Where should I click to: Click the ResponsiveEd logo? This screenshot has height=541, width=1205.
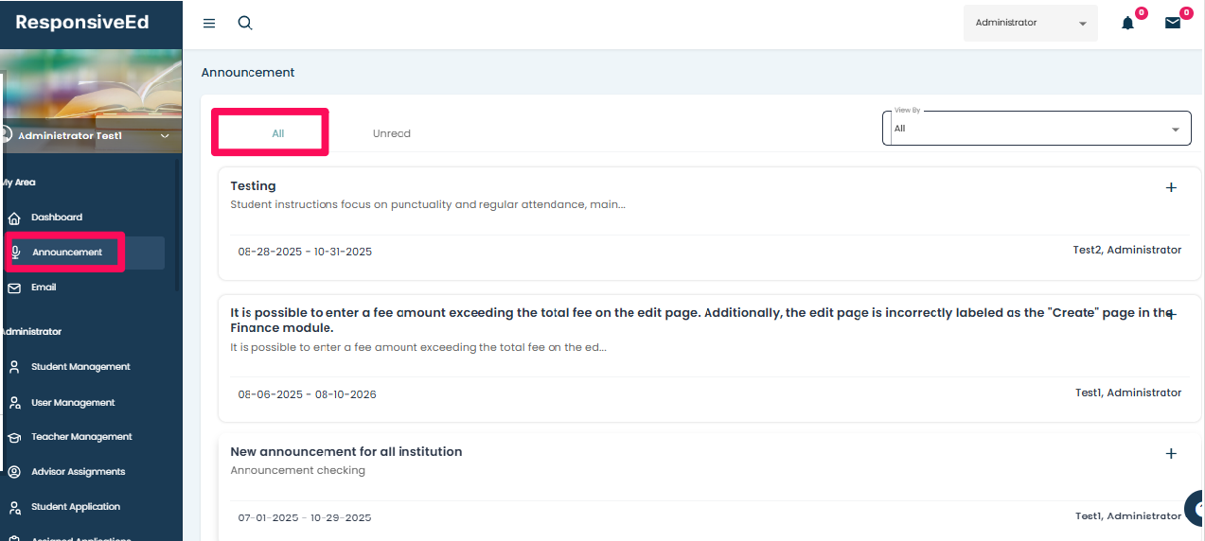click(82, 23)
